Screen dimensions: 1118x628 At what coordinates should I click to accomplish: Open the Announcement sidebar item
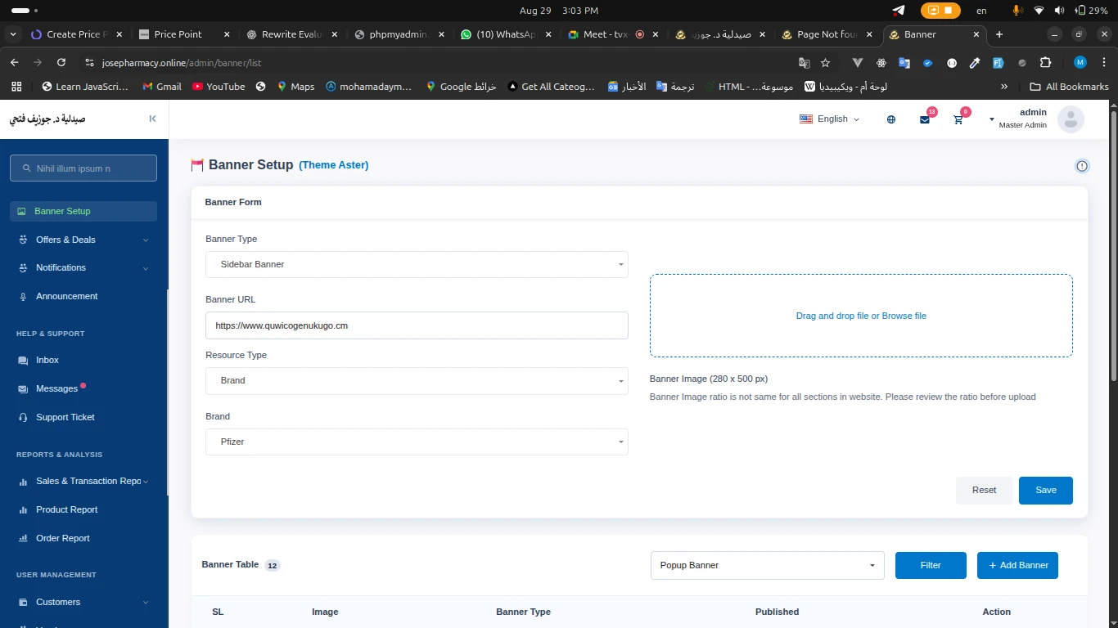click(66, 296)
